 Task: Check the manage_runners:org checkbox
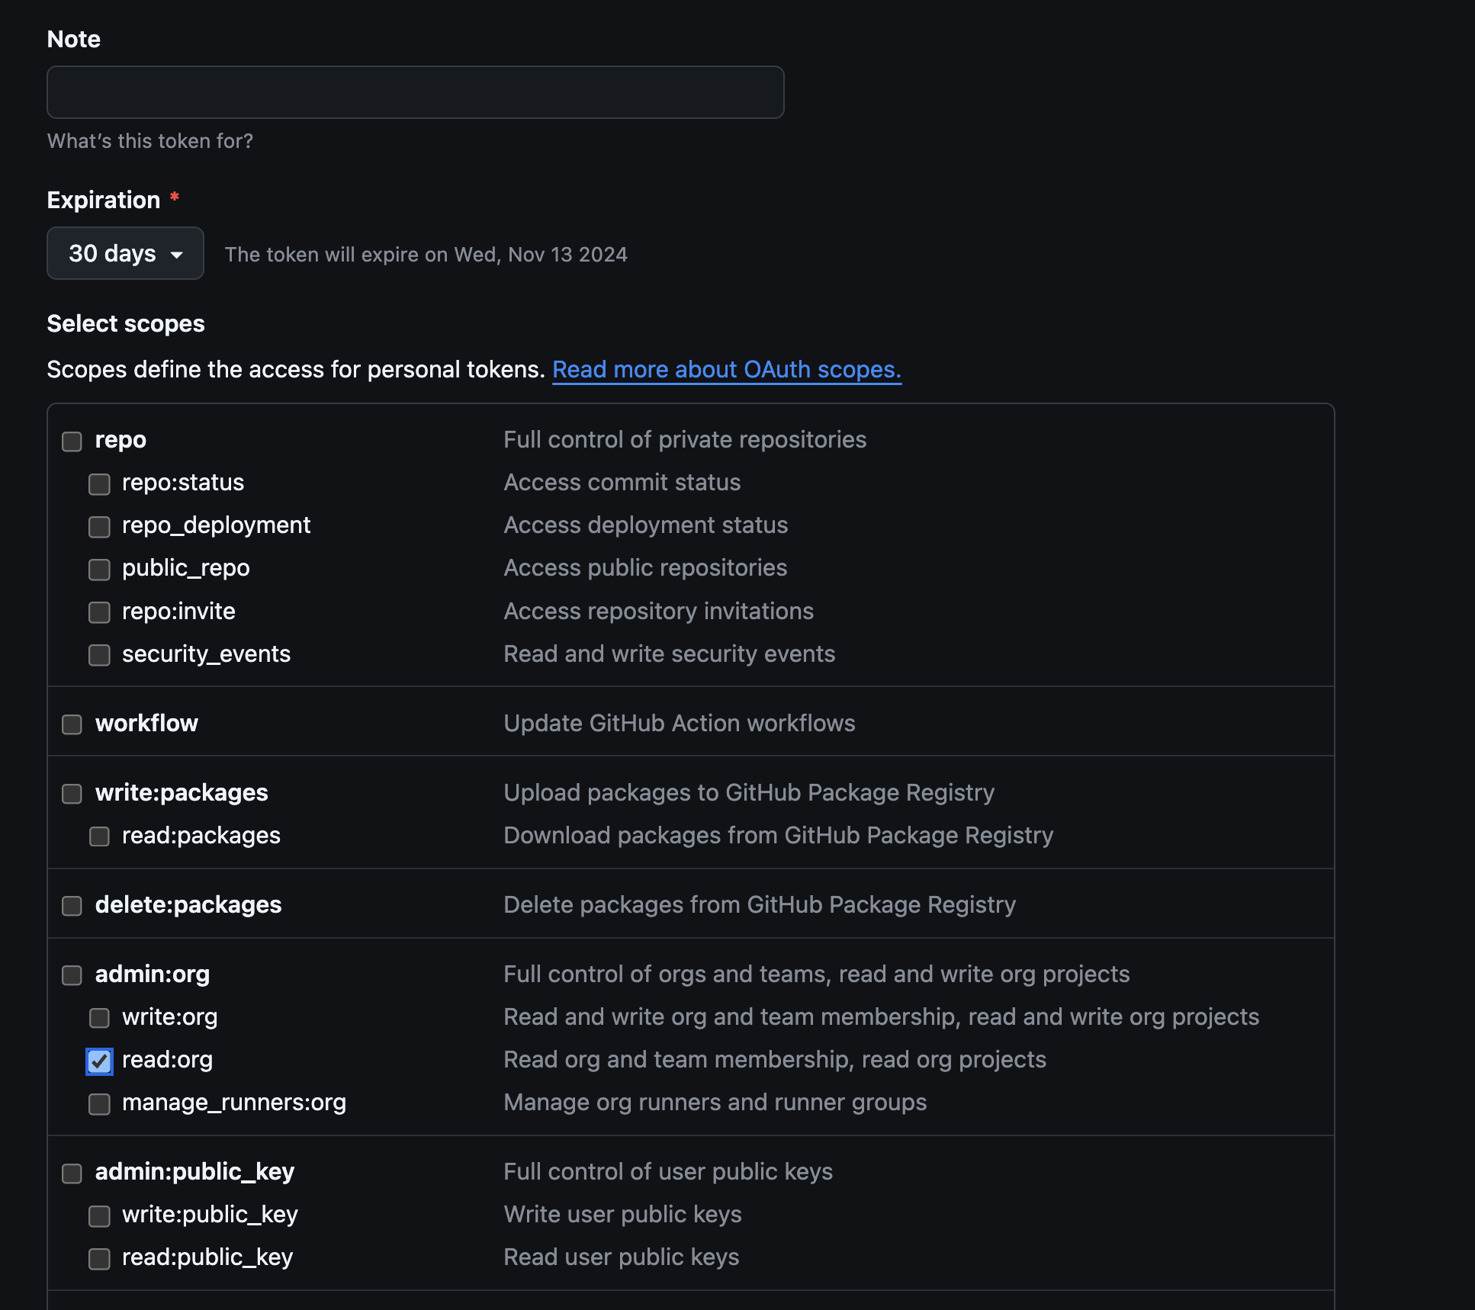point(99,1104)
